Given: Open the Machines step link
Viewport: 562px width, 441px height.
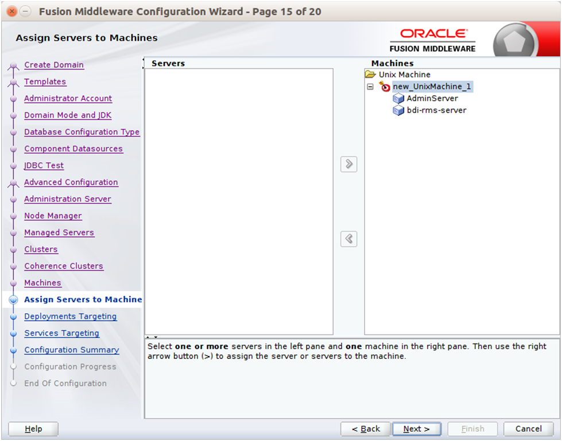Looking at the screenshot, I should (42, 283).
